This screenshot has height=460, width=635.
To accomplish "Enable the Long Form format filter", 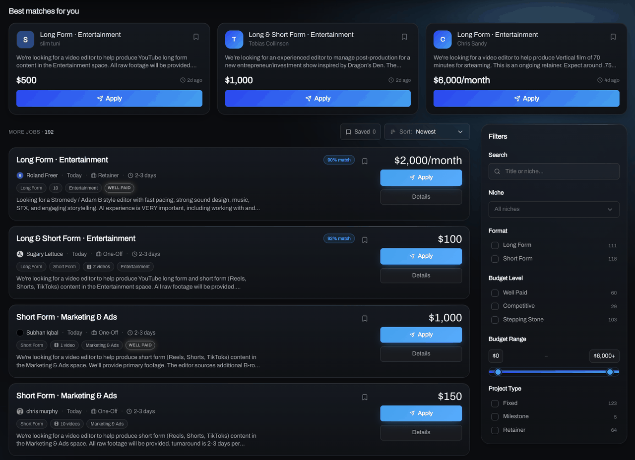I will 495,245.
